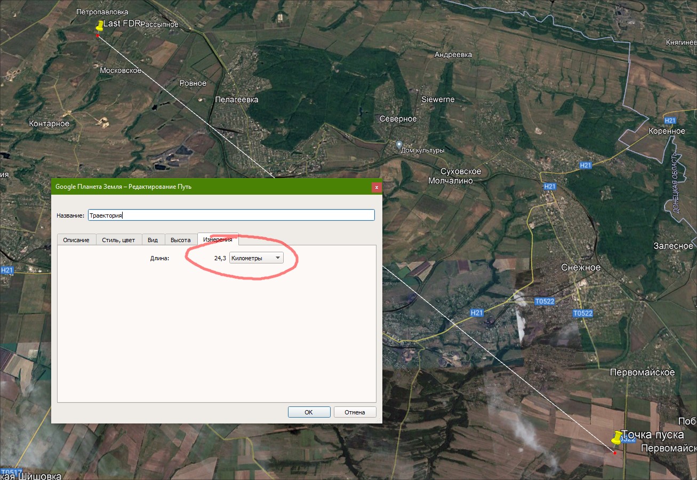The image size is (697, 480).
Task: Open the Километры units dropdown
Action: (x=256, y=258)
